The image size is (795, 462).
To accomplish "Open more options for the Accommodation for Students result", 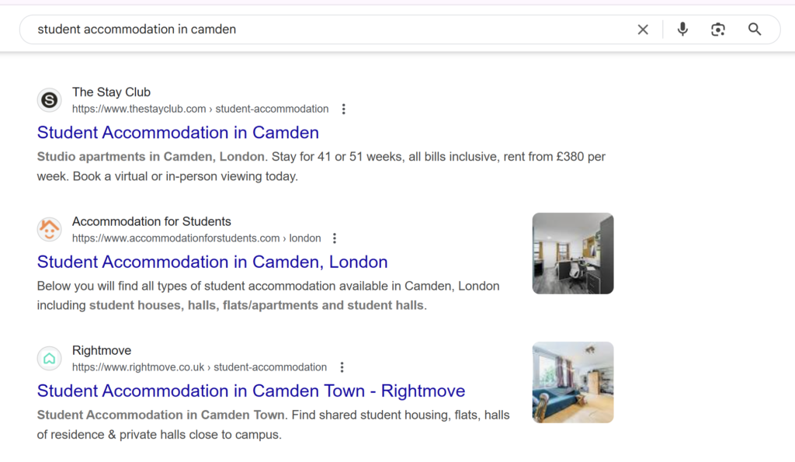I will pyautogui.click(x=335, y=238).
